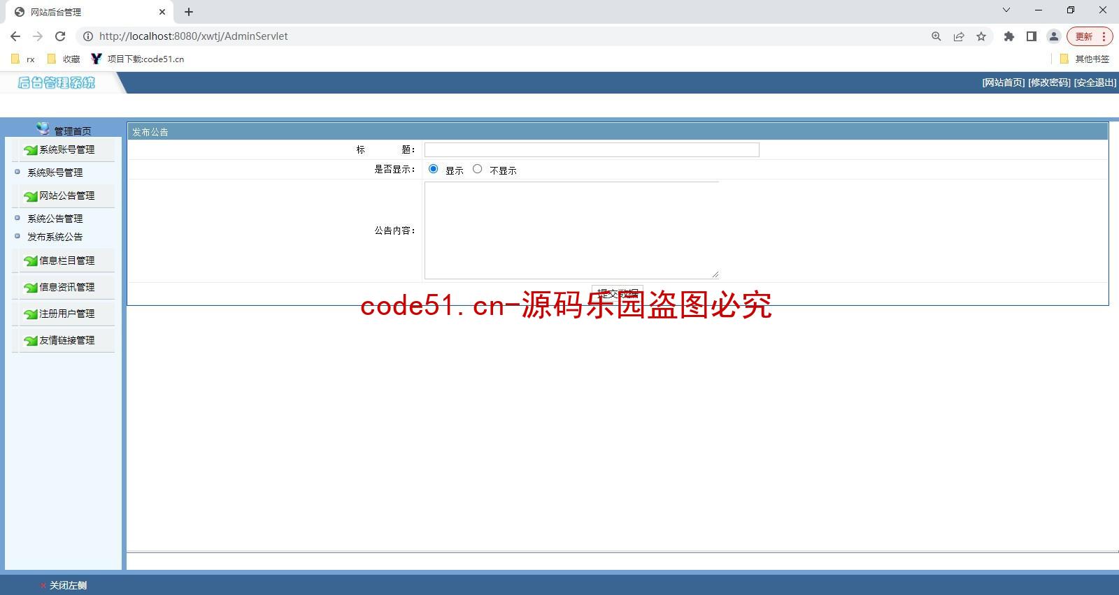
Task: Select the 不显示 radio button
Action: [478, 169]
